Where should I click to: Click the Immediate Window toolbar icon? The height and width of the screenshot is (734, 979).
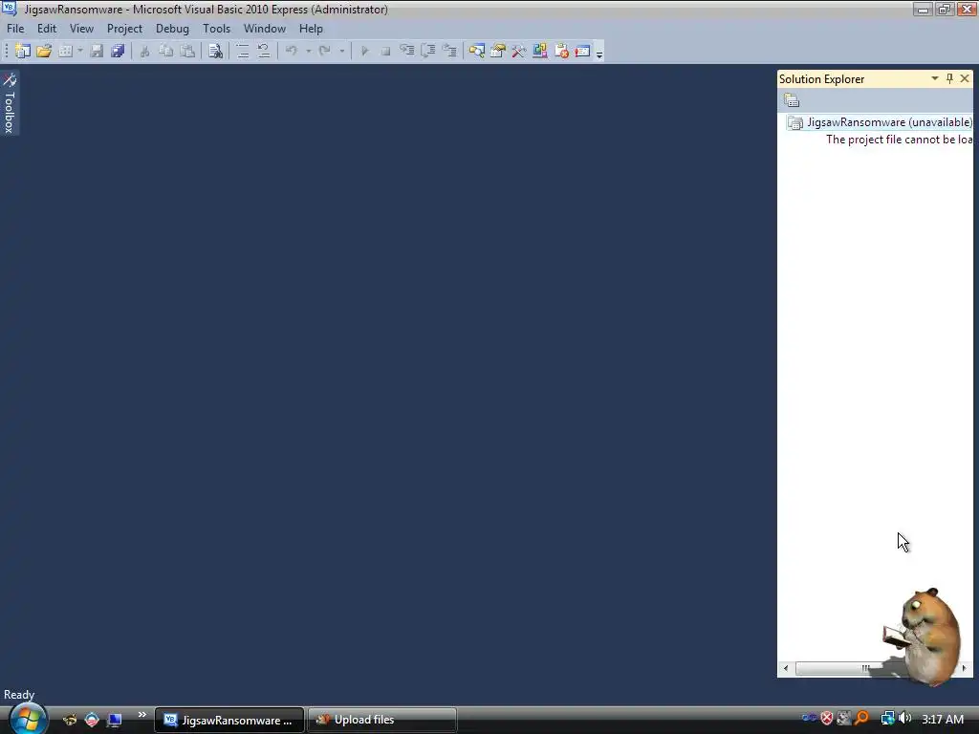pyautogui.click(x=582, y=52)
